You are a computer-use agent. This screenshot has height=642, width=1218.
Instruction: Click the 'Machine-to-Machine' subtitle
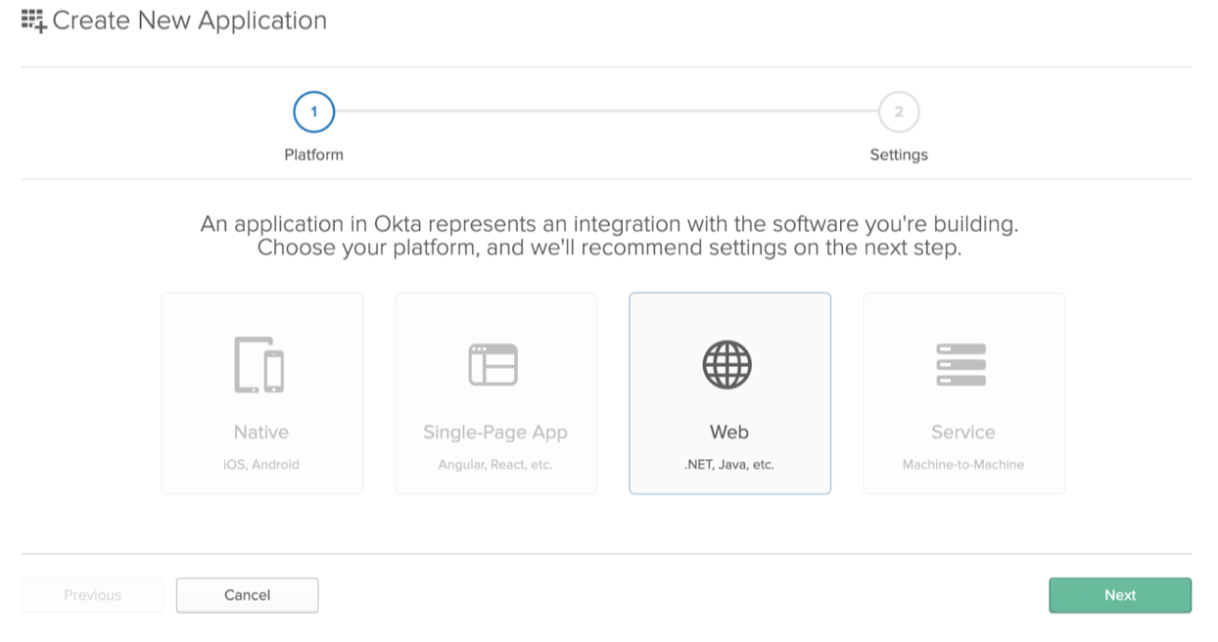963,465
